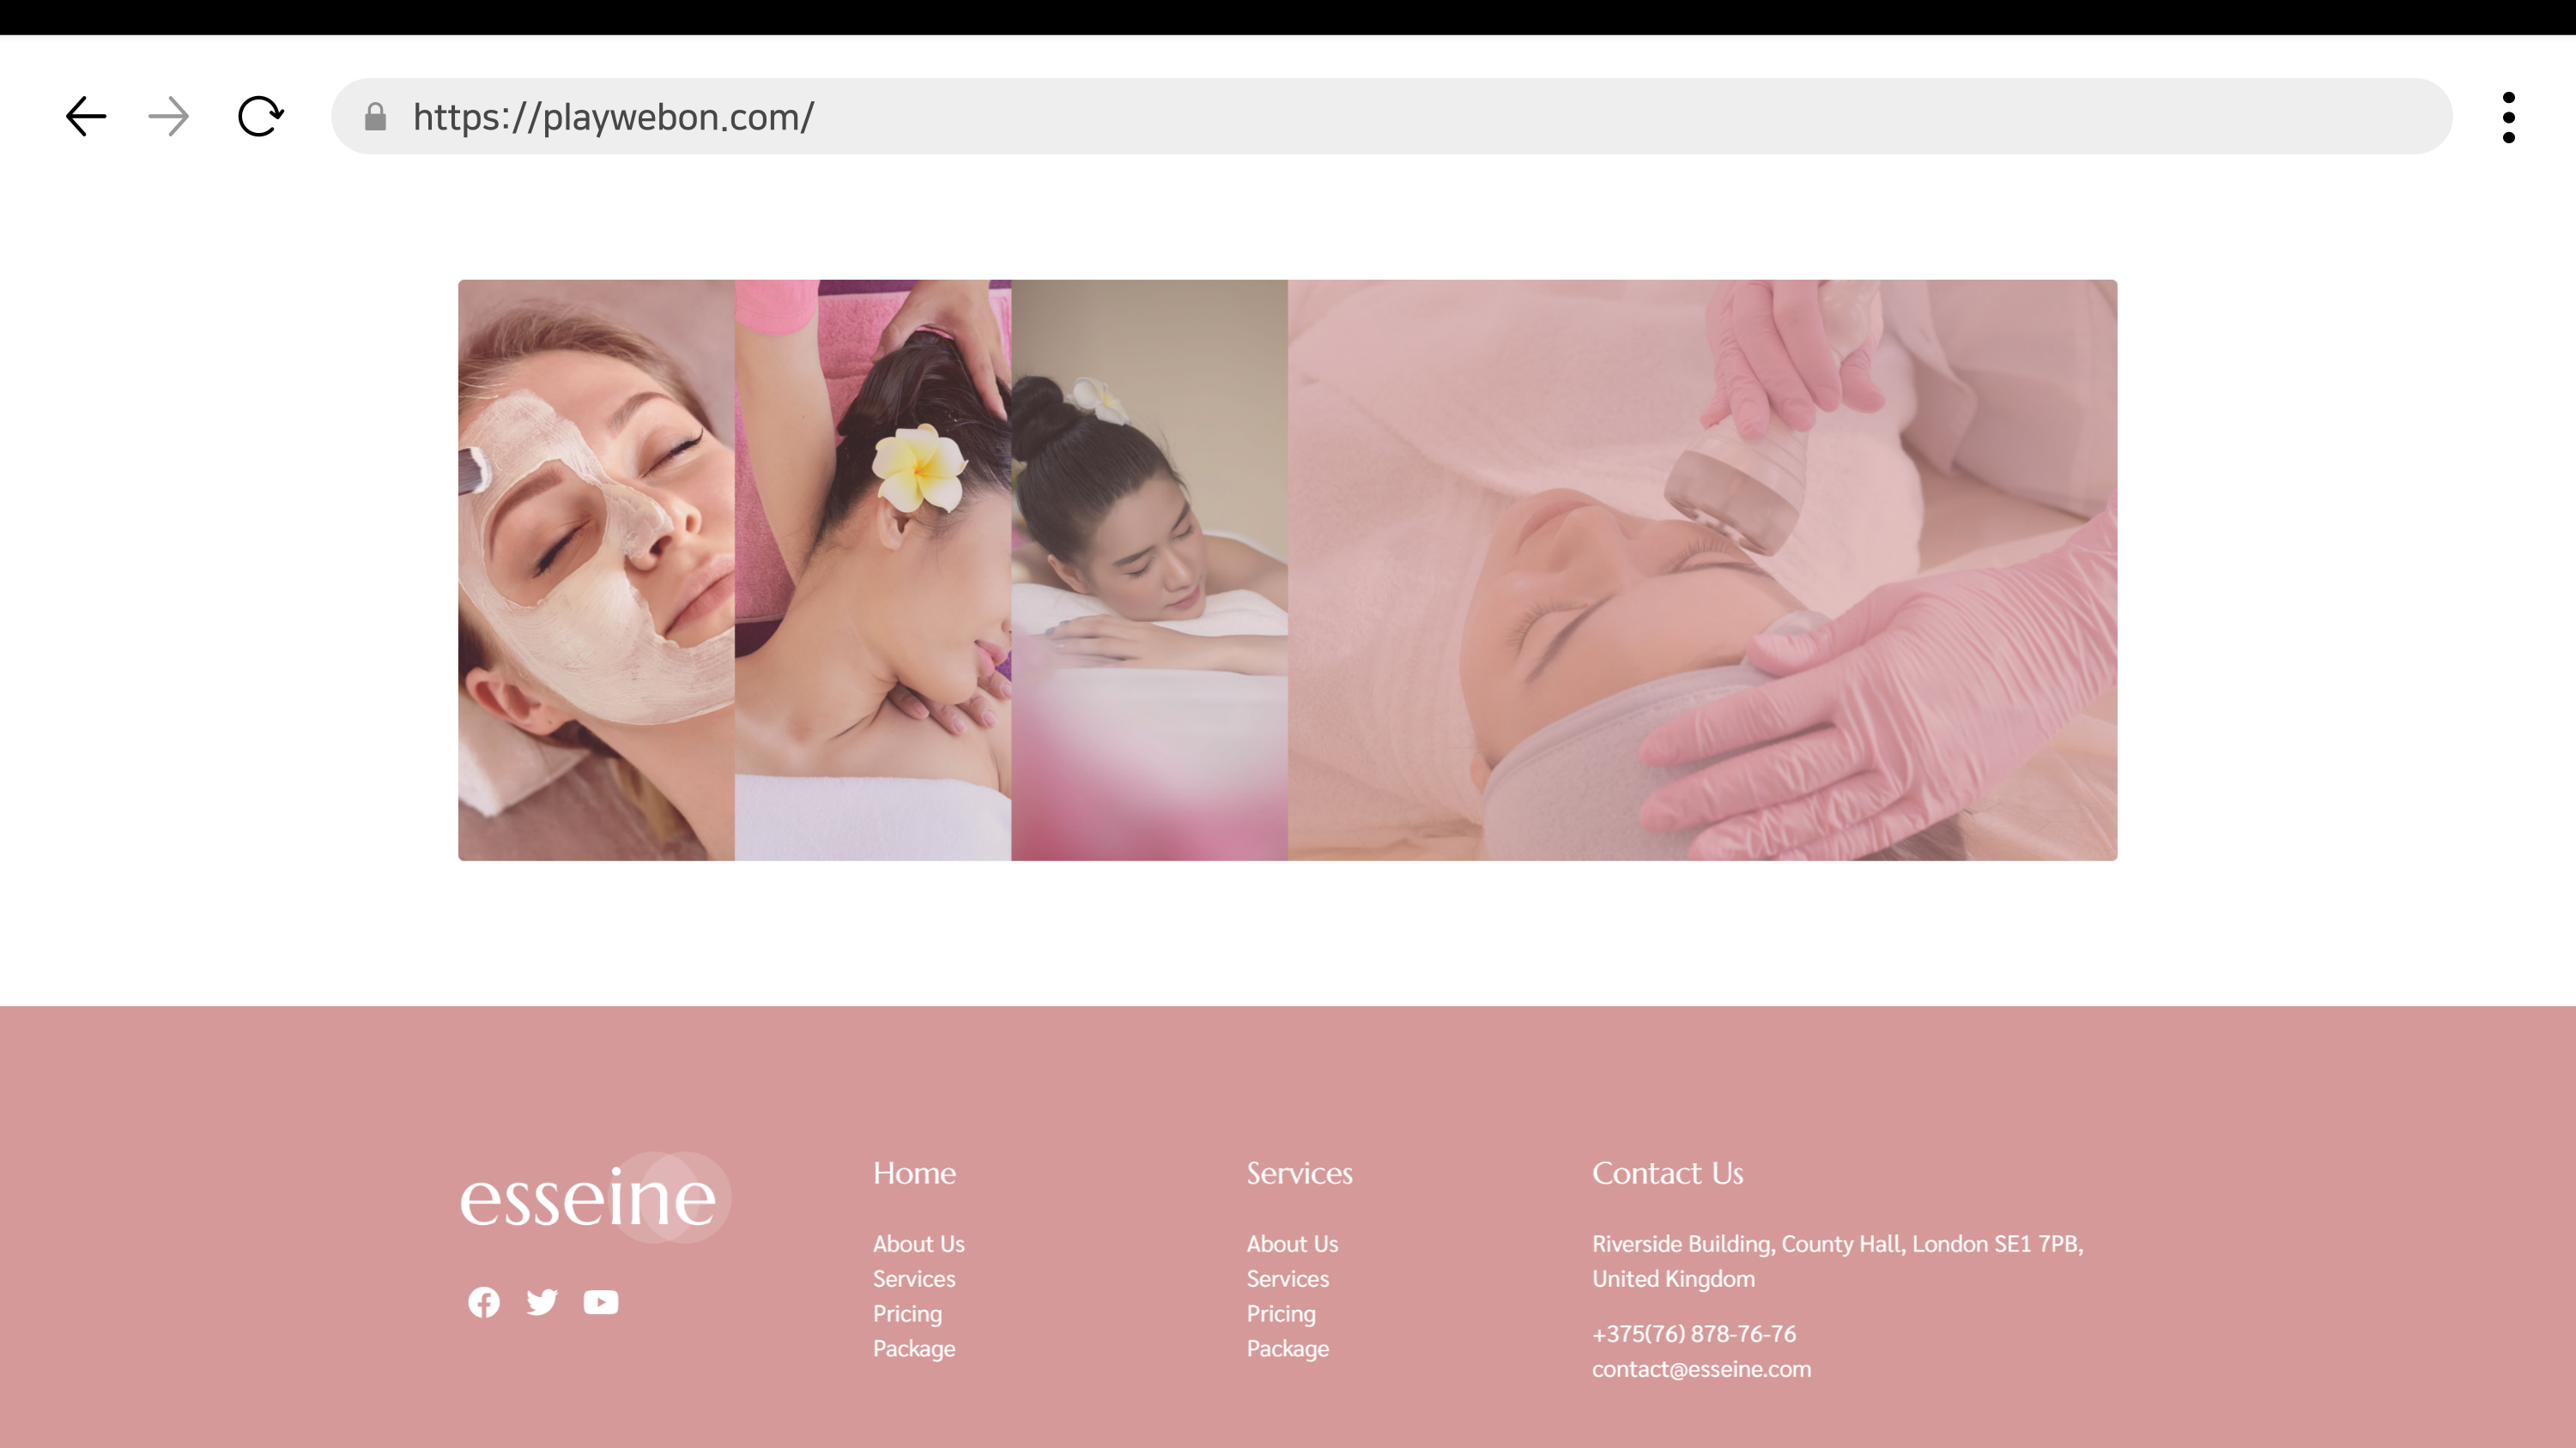Click the URL address bar field

click(x=1400, y=117)
